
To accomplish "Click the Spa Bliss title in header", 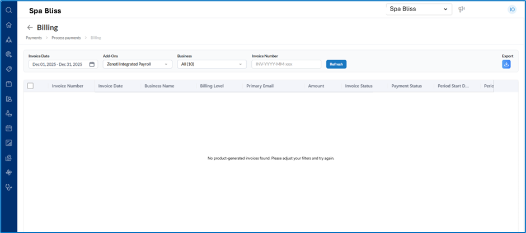I will [x=45, y=11].
